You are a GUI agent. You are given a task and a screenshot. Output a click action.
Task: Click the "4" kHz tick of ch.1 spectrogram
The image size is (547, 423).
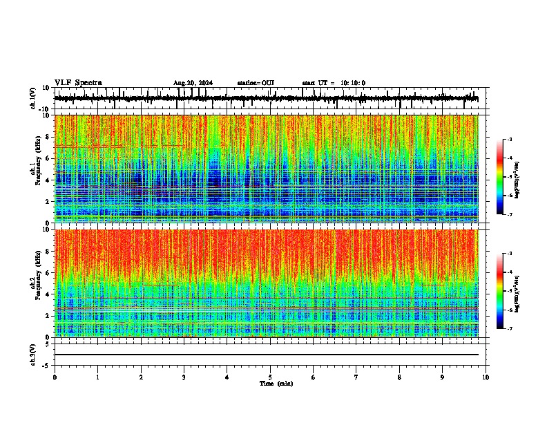(48, 180)
